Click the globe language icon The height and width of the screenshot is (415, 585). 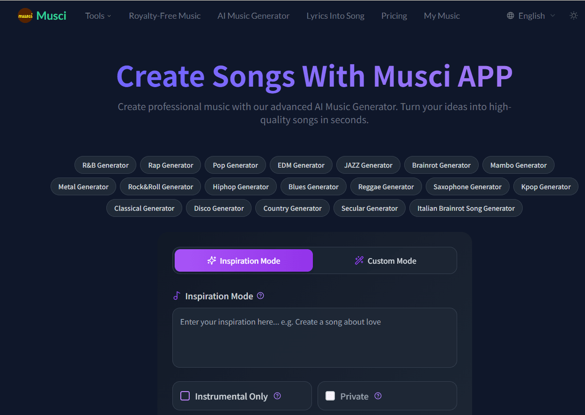tap(510, 15)
